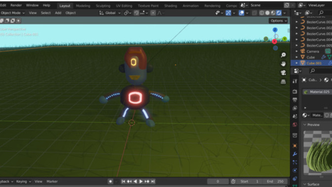Click the Z axis on navigation gizmo

pyautogui.click(x=275, y=30)
